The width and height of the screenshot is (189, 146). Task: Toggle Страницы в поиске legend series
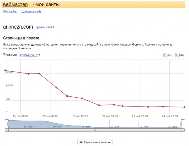[95, 142]
